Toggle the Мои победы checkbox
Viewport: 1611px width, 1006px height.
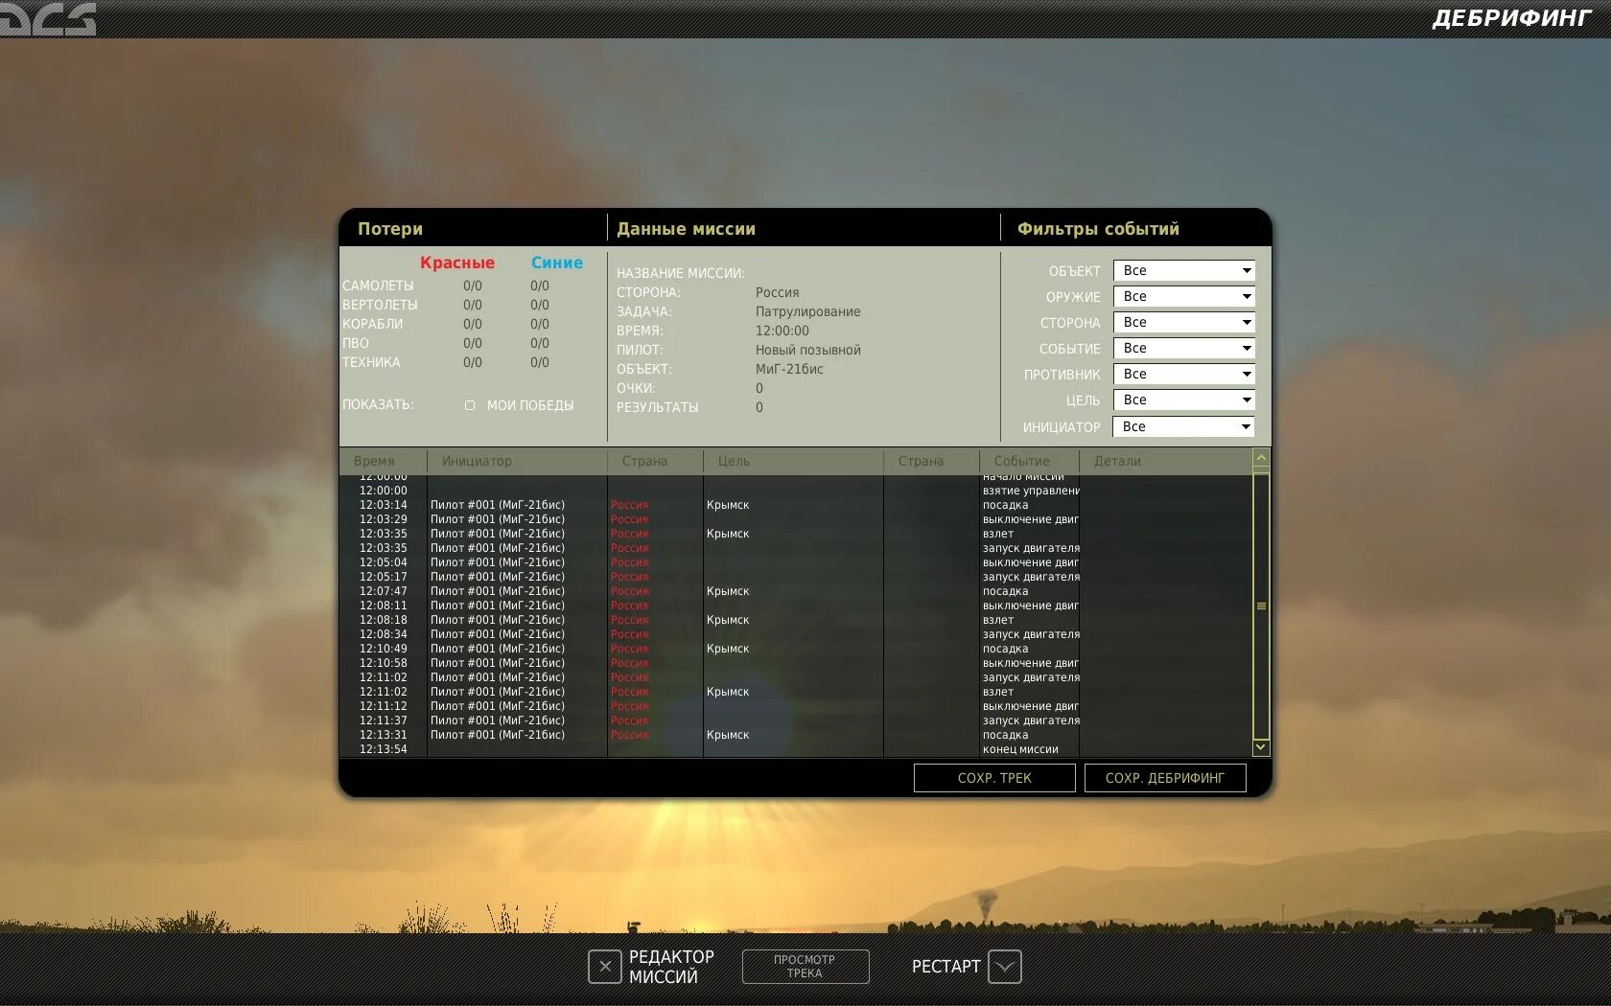tap(470, 405)
